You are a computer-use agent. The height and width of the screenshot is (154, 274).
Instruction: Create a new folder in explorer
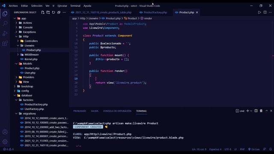click(x=48, y=12)
